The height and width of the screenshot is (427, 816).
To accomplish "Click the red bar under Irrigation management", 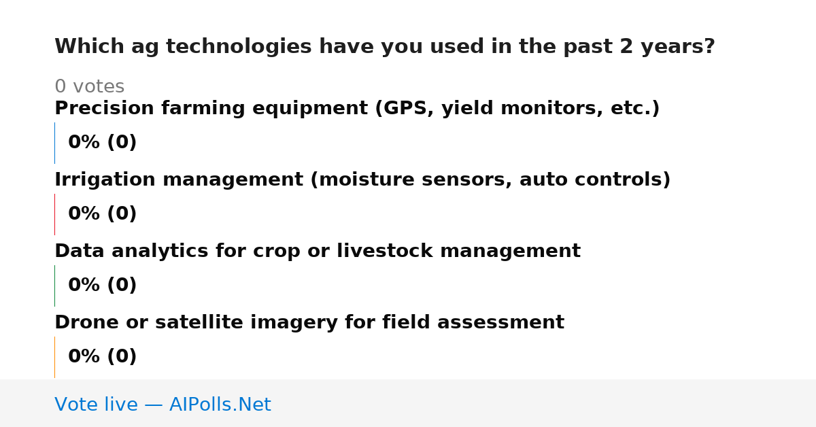I will pos(54,214).
